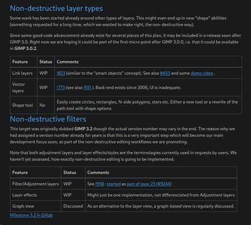Open the !551 link in Vector layers row
This screenshot has height=225, width=251.
(x=87, y=88)
